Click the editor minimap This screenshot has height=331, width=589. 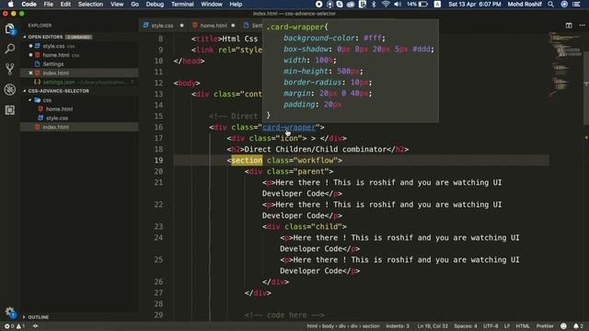565,63
